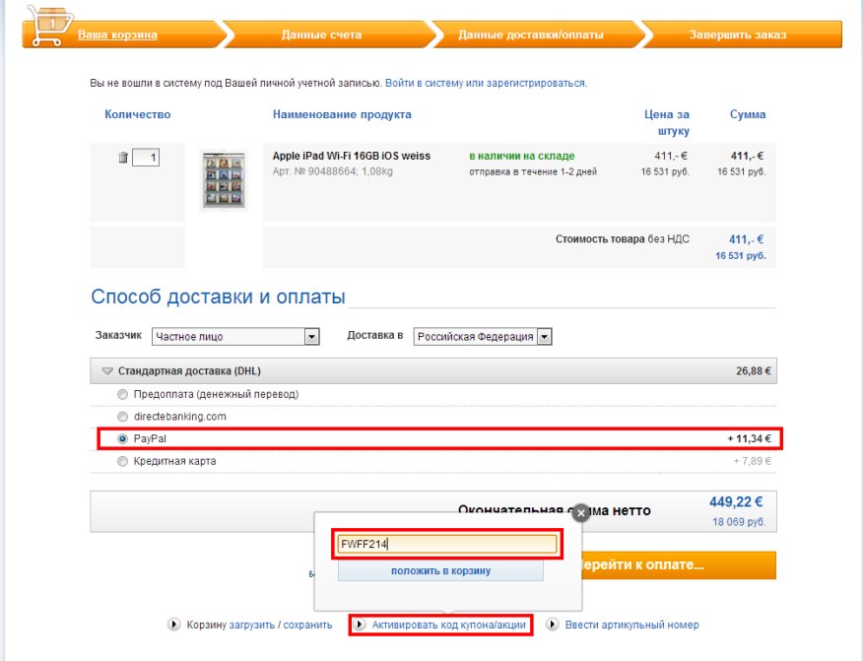Click the quantity input field
The width and height of the screenshot is (863, 661).
point(146,158)
